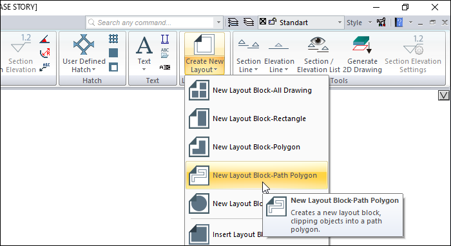
Task: Restore the inner document window
Action: tap(432, 23)
